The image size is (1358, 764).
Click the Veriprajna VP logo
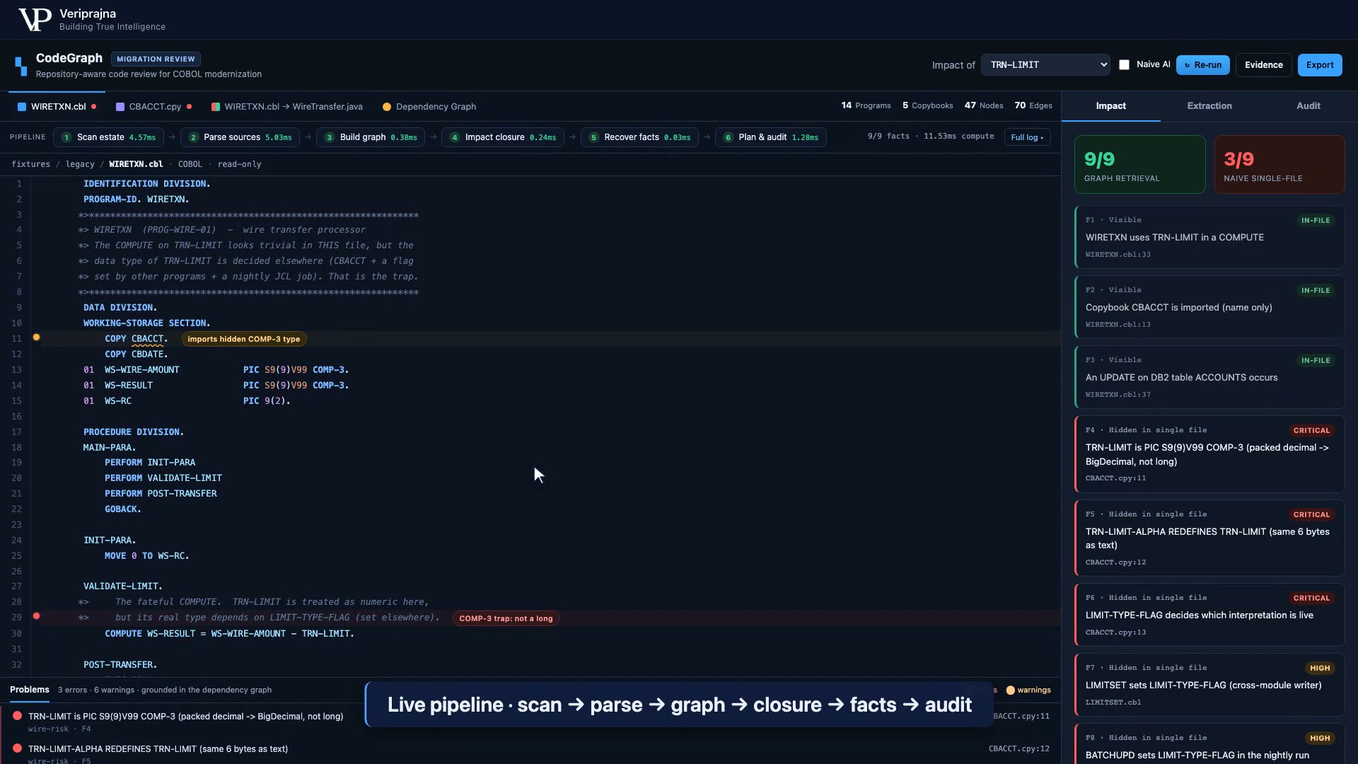34,20
